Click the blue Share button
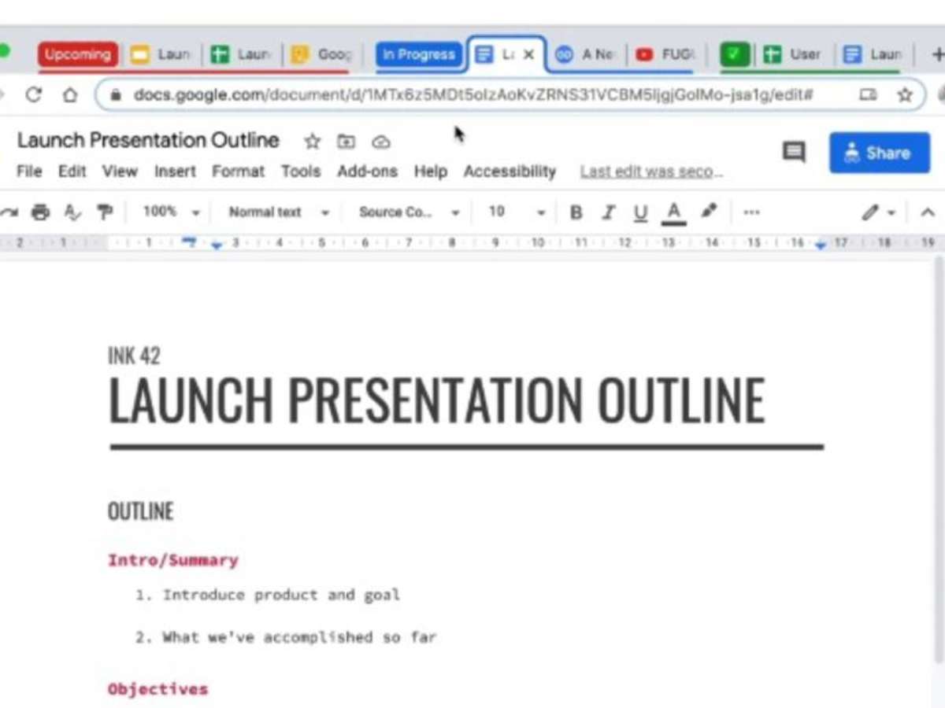Screen dimensions: 945x708 tap(879, 153)
